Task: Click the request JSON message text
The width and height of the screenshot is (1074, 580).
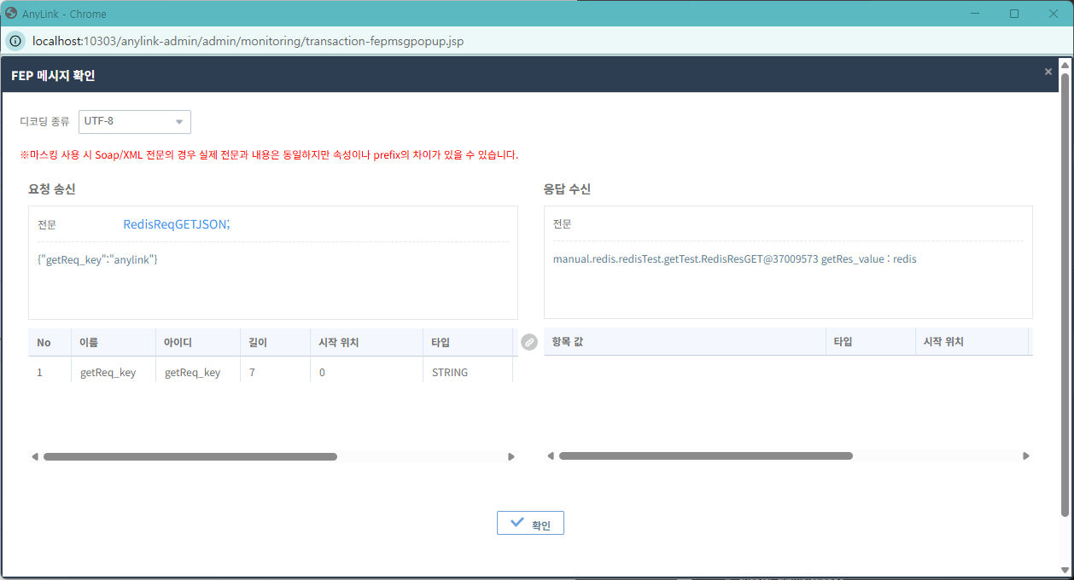Action: pos(97,259)
